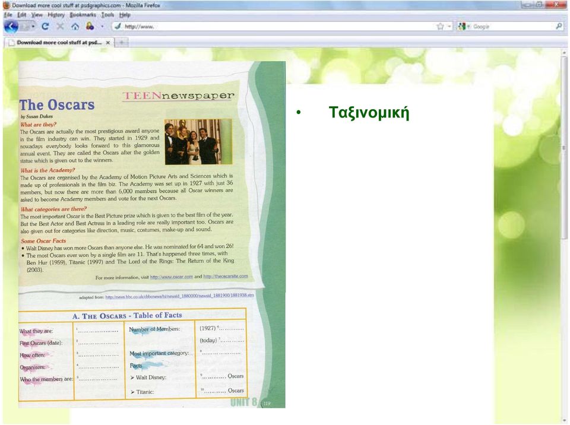The image size is (570, 425).
Task: Click the 'UNIT 8' page footer label
Action: click(243, 402)
